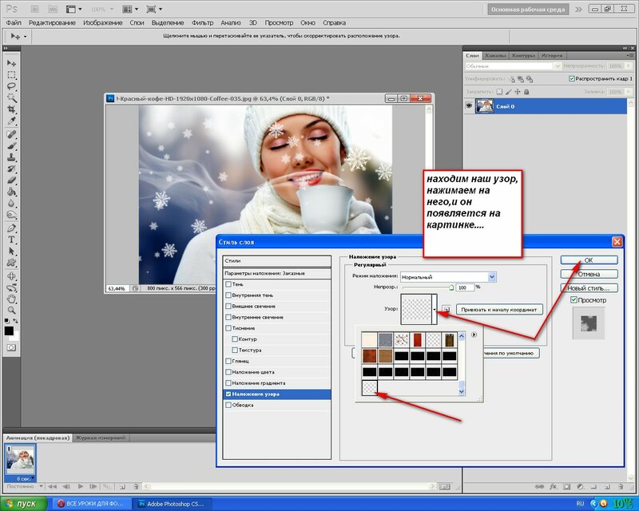Open the pattern picker flyout menu arrow

tap(472, 334)
